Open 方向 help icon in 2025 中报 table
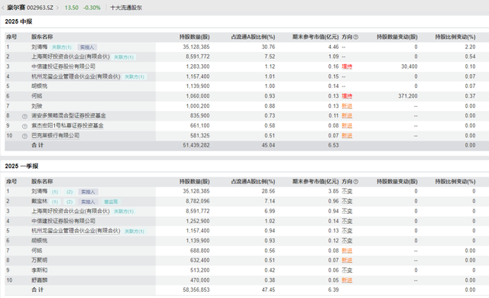Screen dimensions: 489x298 pos(356,37)
